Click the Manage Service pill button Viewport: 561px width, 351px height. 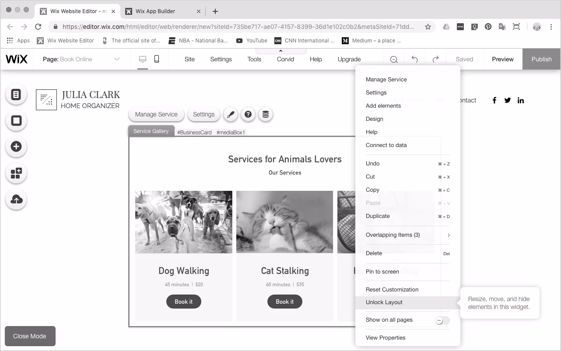coord(156,114)
